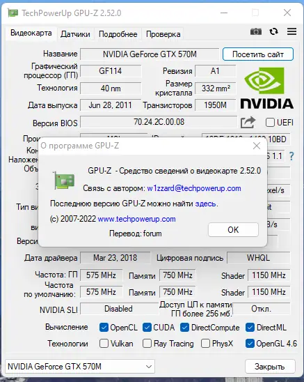
Task: Click the BIOS export share icon
Action: (248, 122)
